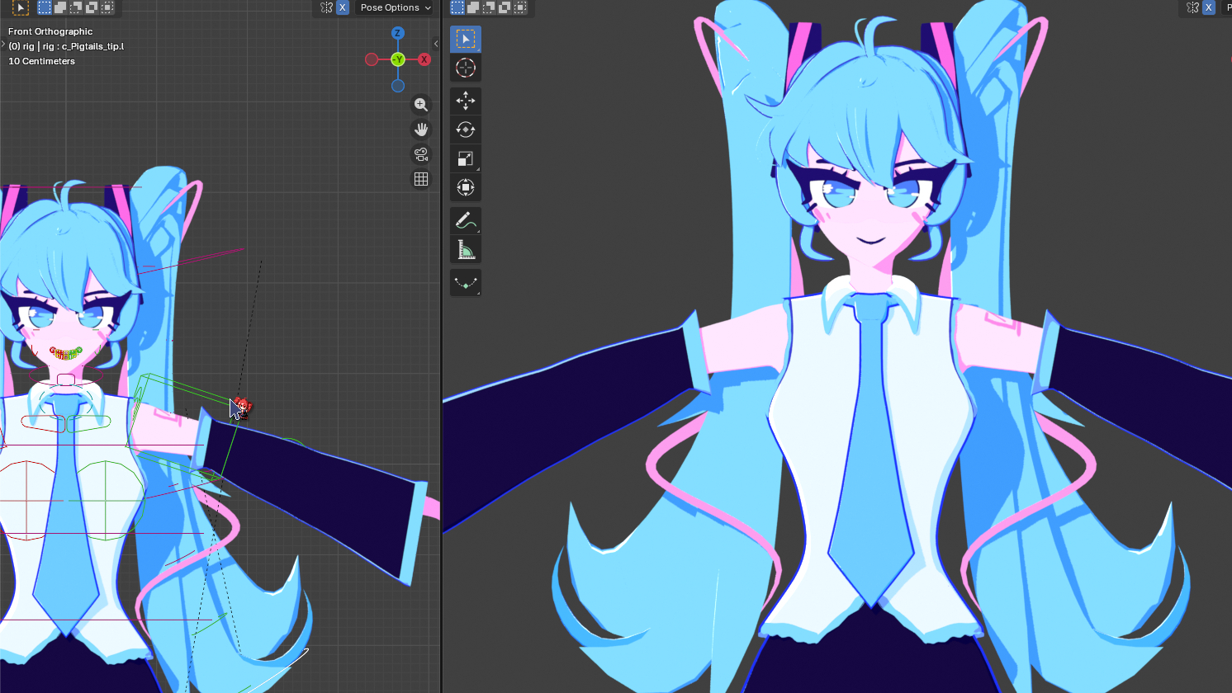
Task: Choose the Measure ruler tool
Action: (466, 250)
